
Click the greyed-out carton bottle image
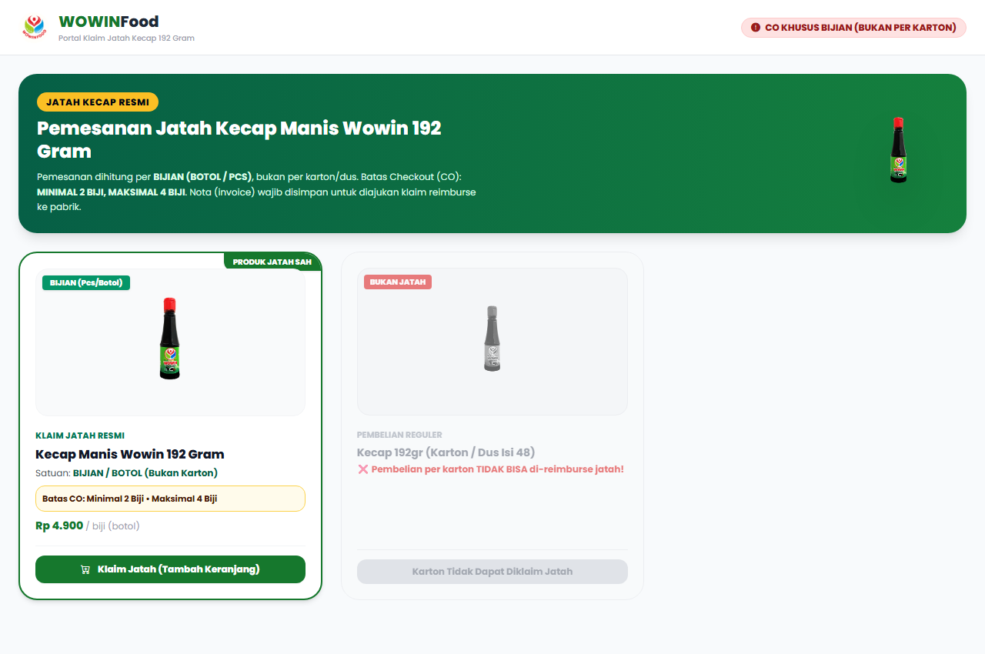[492, 339]
